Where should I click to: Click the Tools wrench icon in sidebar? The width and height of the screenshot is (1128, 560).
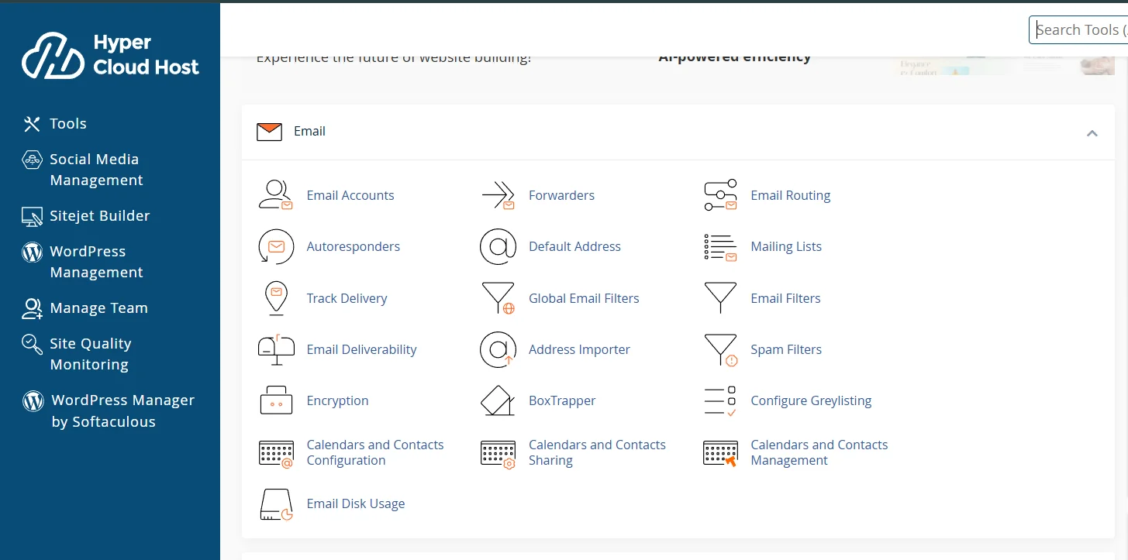tap(32, 124)
